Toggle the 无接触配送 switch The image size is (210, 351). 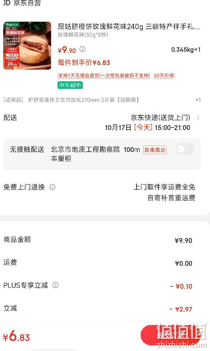pyautogui.click(x=185, y=149)
